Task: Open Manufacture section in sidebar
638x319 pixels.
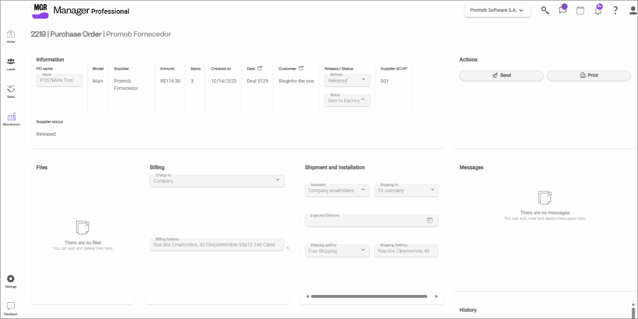Action: [11, 119]
